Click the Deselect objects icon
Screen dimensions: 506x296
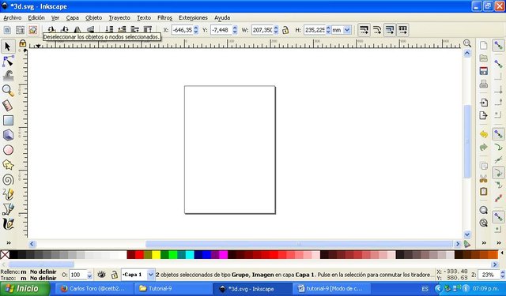coord(33,30)
